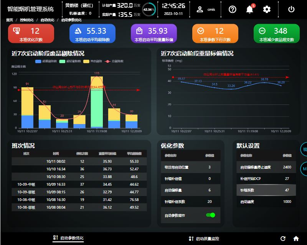Click chevron icon on orange 本班参数下行次数 card
The image size is (307, 245).
[201, 31]
